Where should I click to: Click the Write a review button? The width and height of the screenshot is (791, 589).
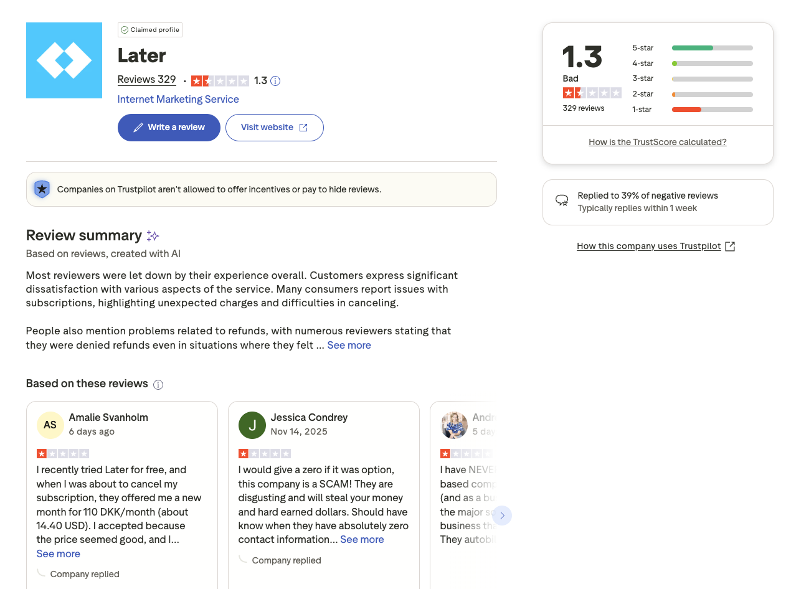click(169, 127)
